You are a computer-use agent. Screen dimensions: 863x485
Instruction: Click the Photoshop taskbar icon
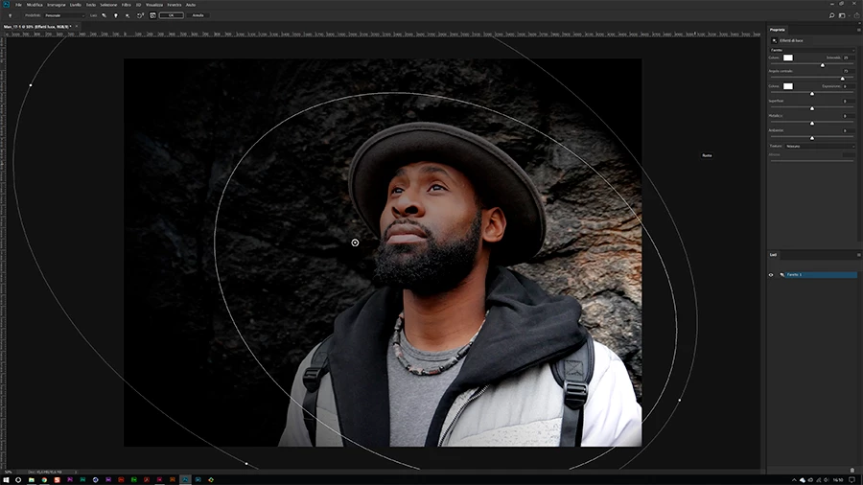tap(185, 480)
